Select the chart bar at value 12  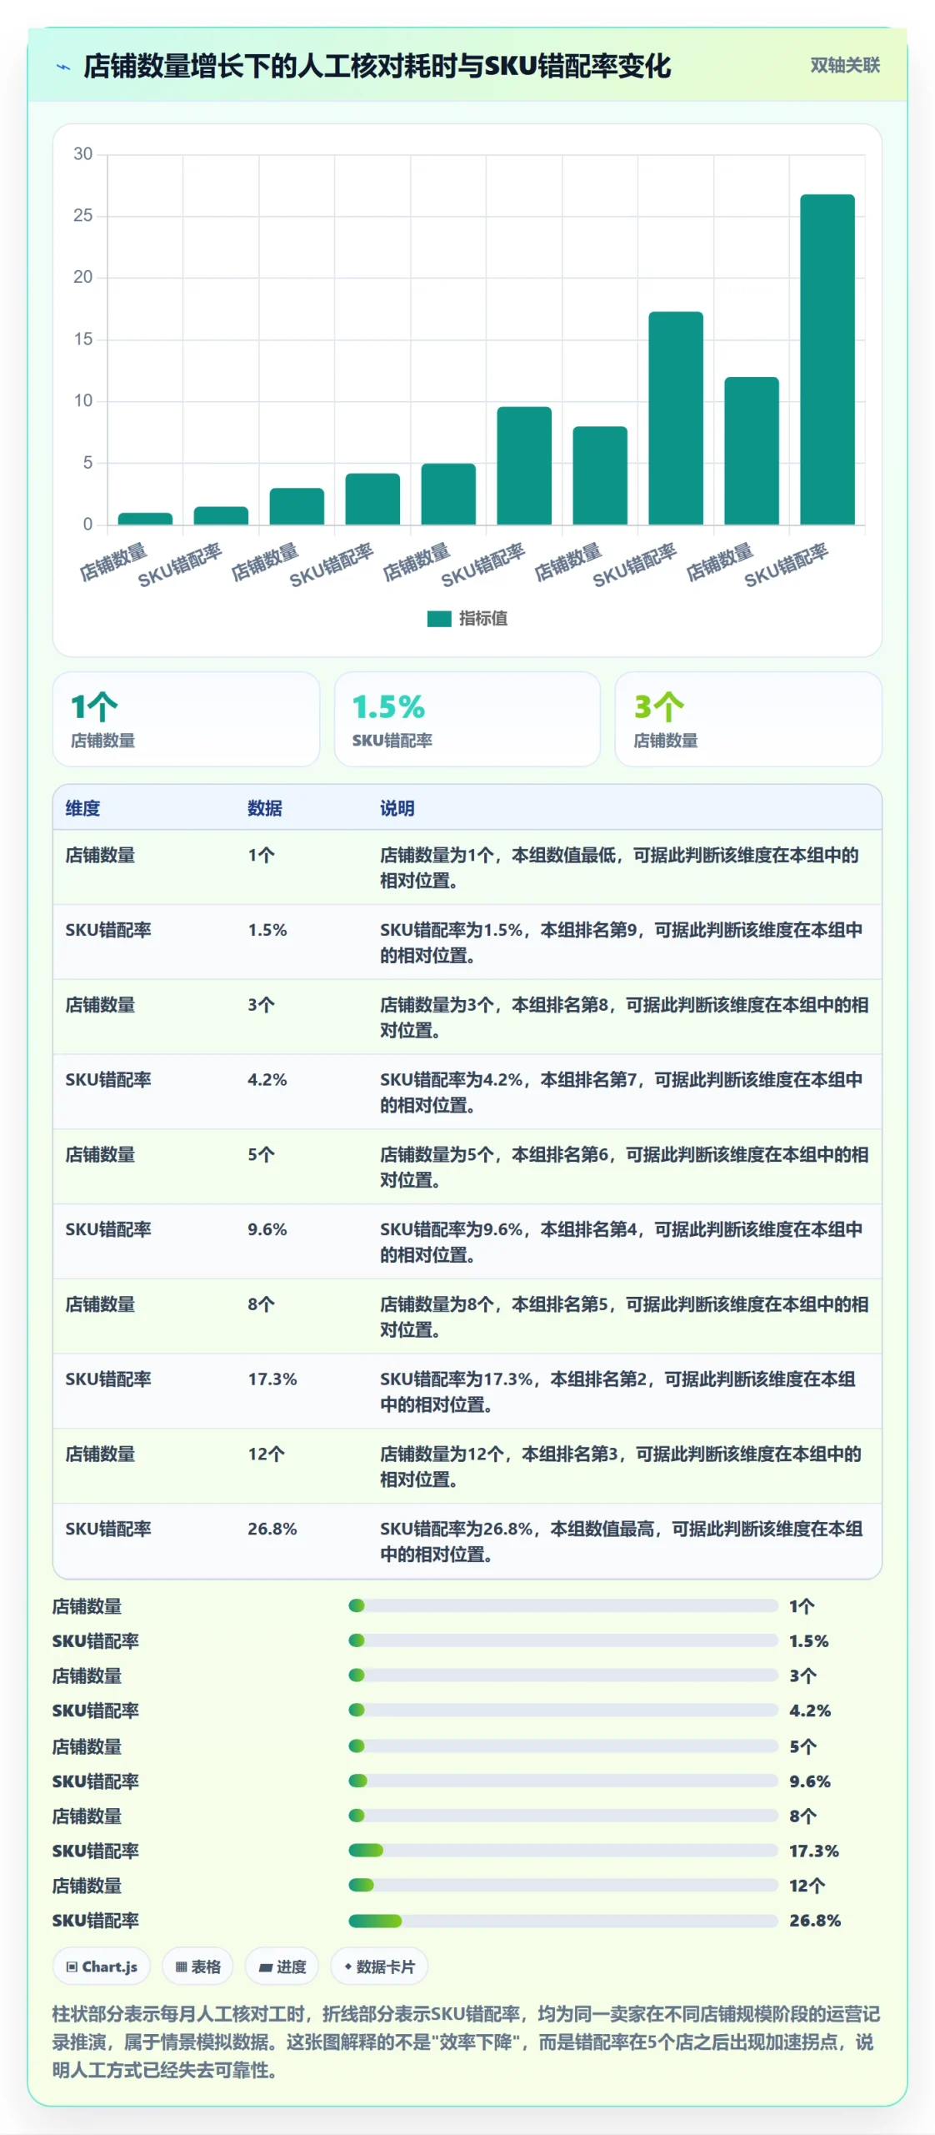pyautogui.click(x=751, y=450)
